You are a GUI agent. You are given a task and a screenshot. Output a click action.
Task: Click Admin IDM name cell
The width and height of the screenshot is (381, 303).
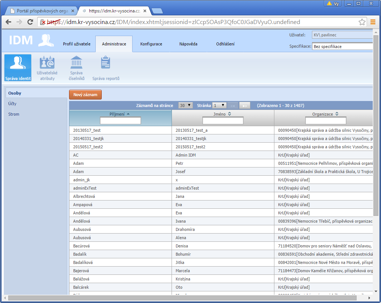[x=223, y=155]
